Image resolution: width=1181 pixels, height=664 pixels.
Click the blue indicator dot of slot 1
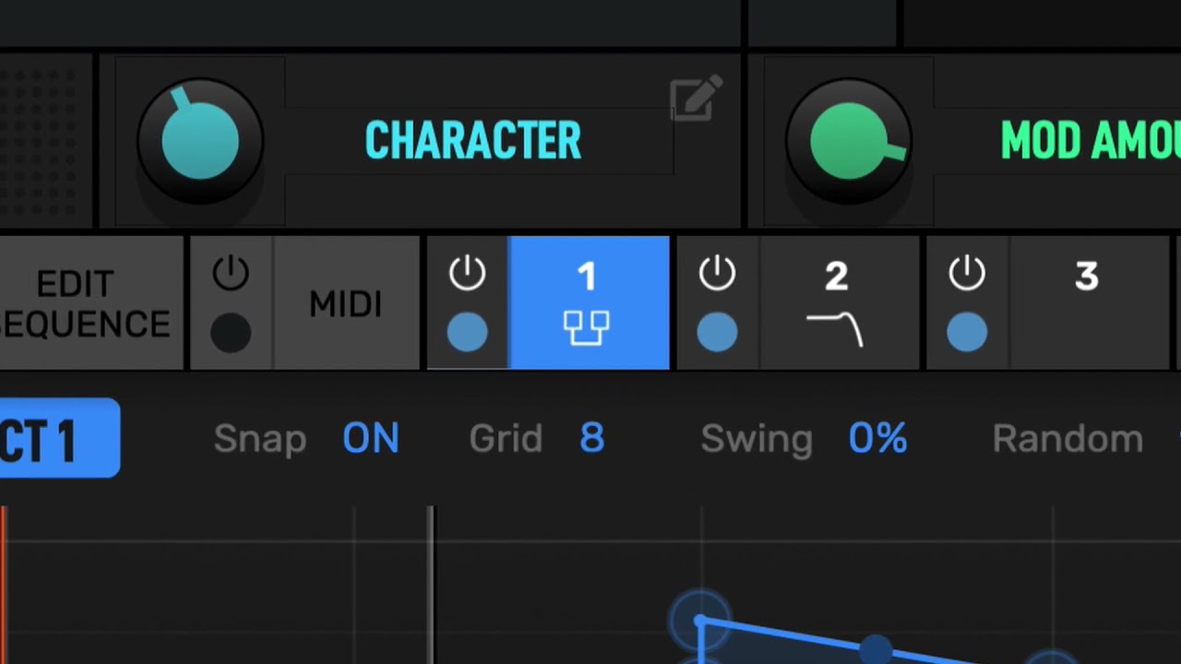tap(467, 333)
